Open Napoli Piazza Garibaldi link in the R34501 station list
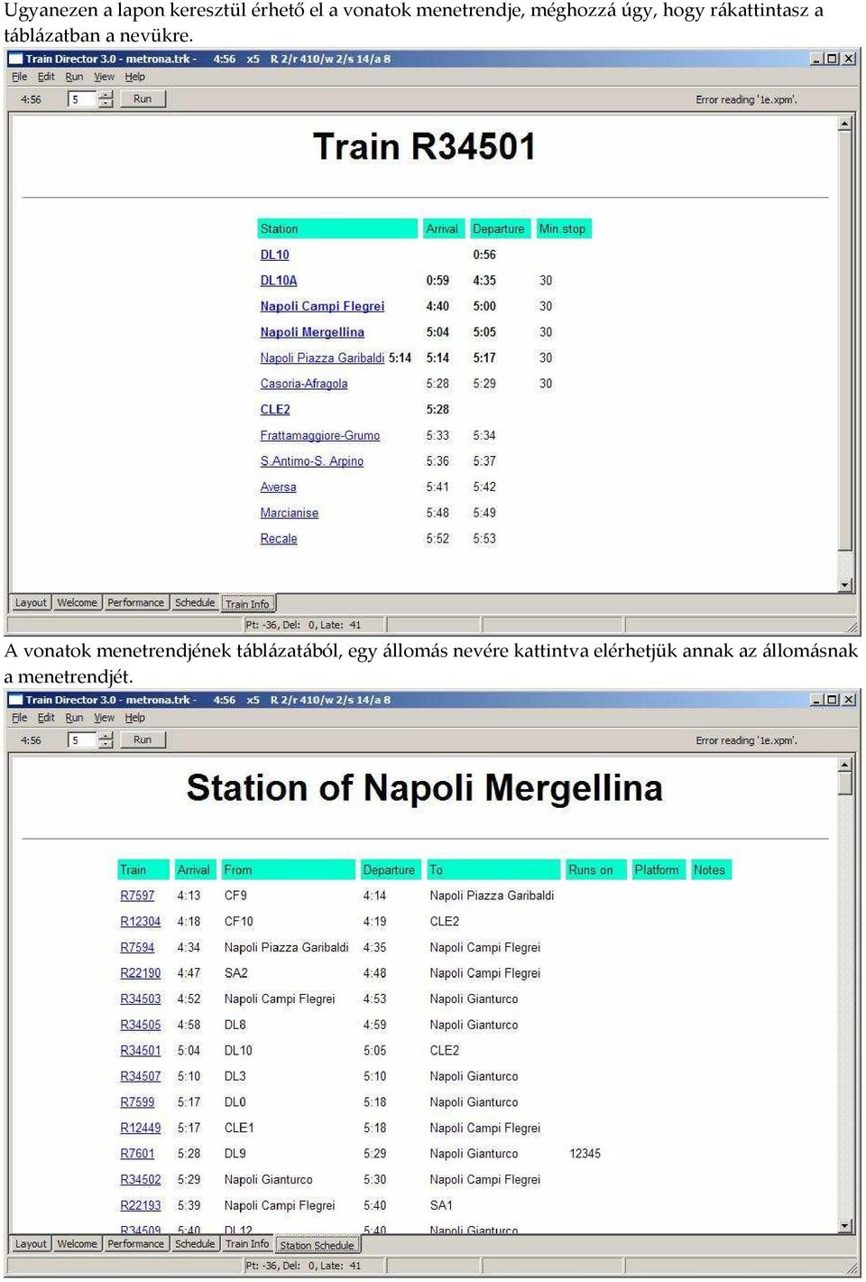The width and height of the screenshot is (866, 1282). click(x=322, y=358)
